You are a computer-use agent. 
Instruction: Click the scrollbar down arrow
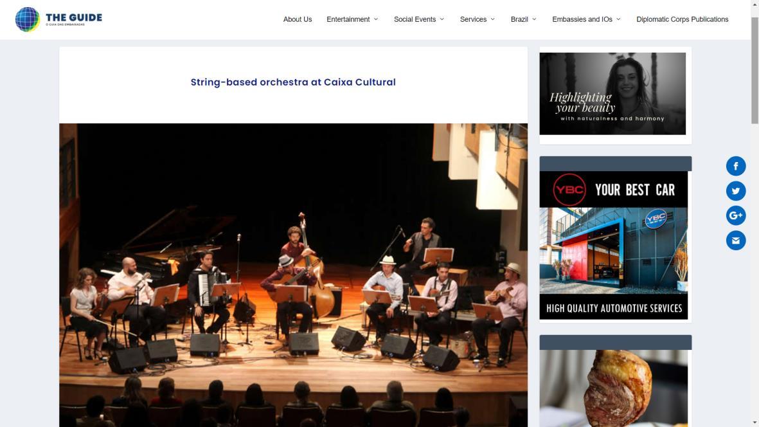(755, 423)
